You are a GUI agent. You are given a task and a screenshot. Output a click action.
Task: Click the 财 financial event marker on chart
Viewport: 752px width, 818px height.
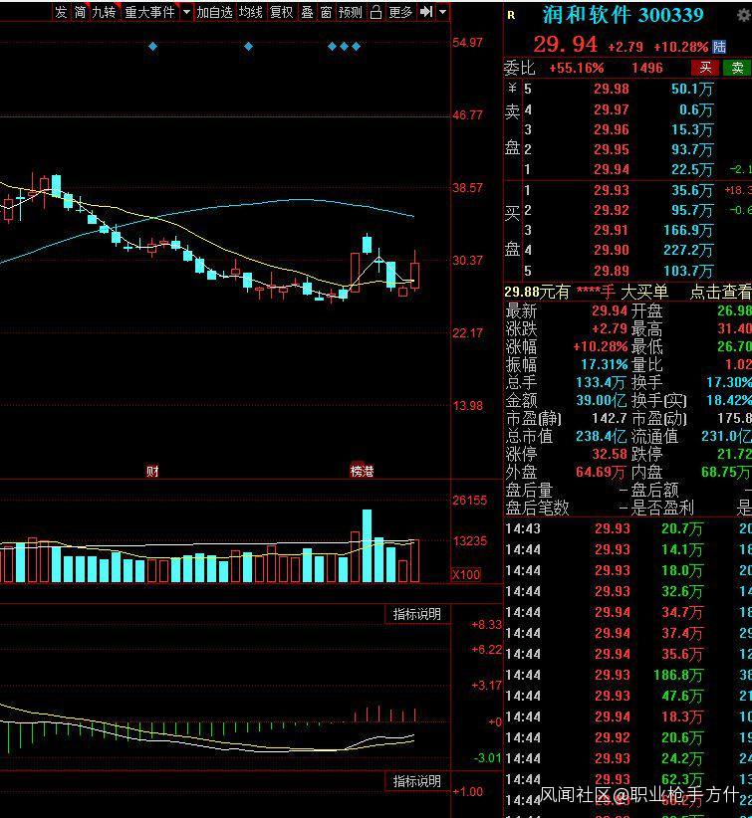point(152,472)
